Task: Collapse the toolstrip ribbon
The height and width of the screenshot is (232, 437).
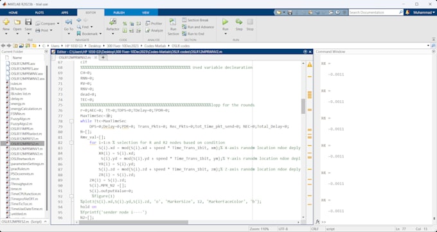Action: click(433, 39)
